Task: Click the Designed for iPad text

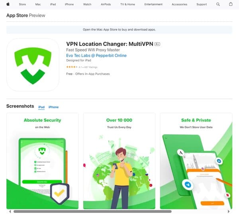Action: 78,61
